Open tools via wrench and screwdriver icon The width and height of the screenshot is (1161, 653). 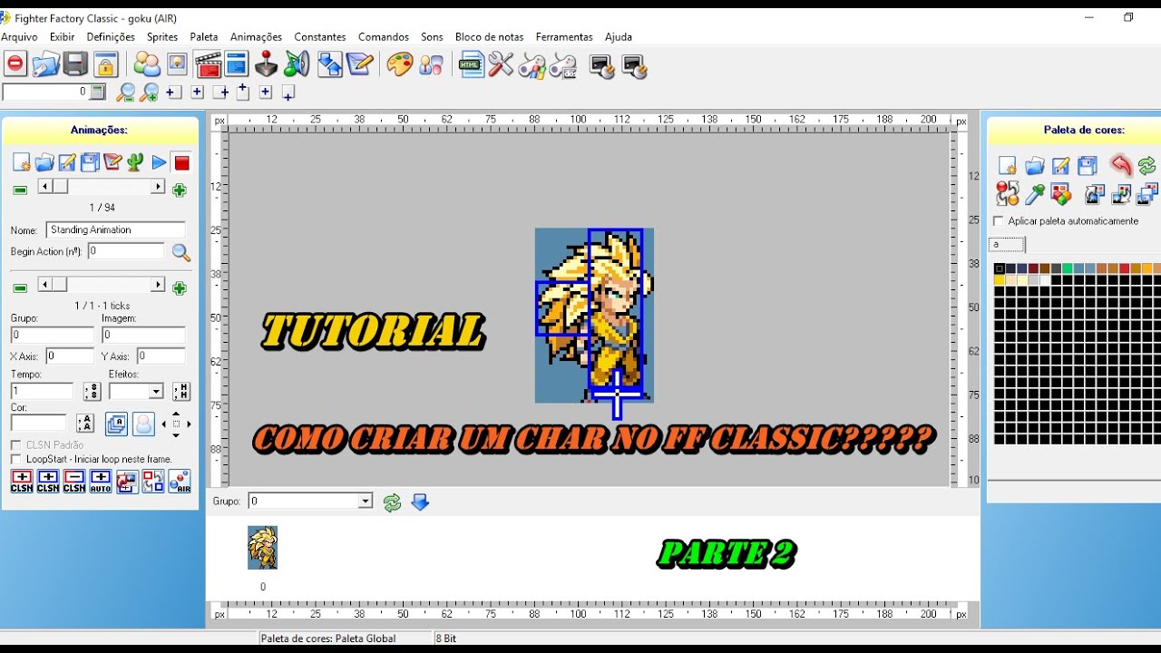point(501,64)
